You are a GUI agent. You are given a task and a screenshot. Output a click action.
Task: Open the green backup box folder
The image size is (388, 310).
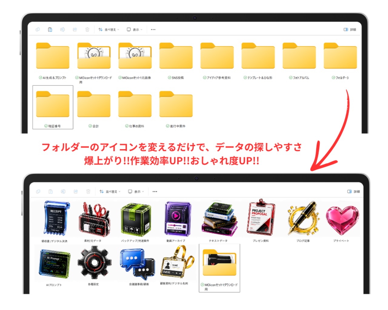pos(136,219)
